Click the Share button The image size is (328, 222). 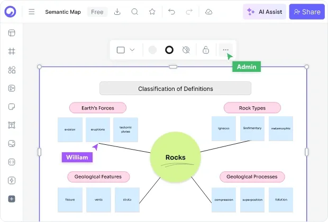click(307, 12)
